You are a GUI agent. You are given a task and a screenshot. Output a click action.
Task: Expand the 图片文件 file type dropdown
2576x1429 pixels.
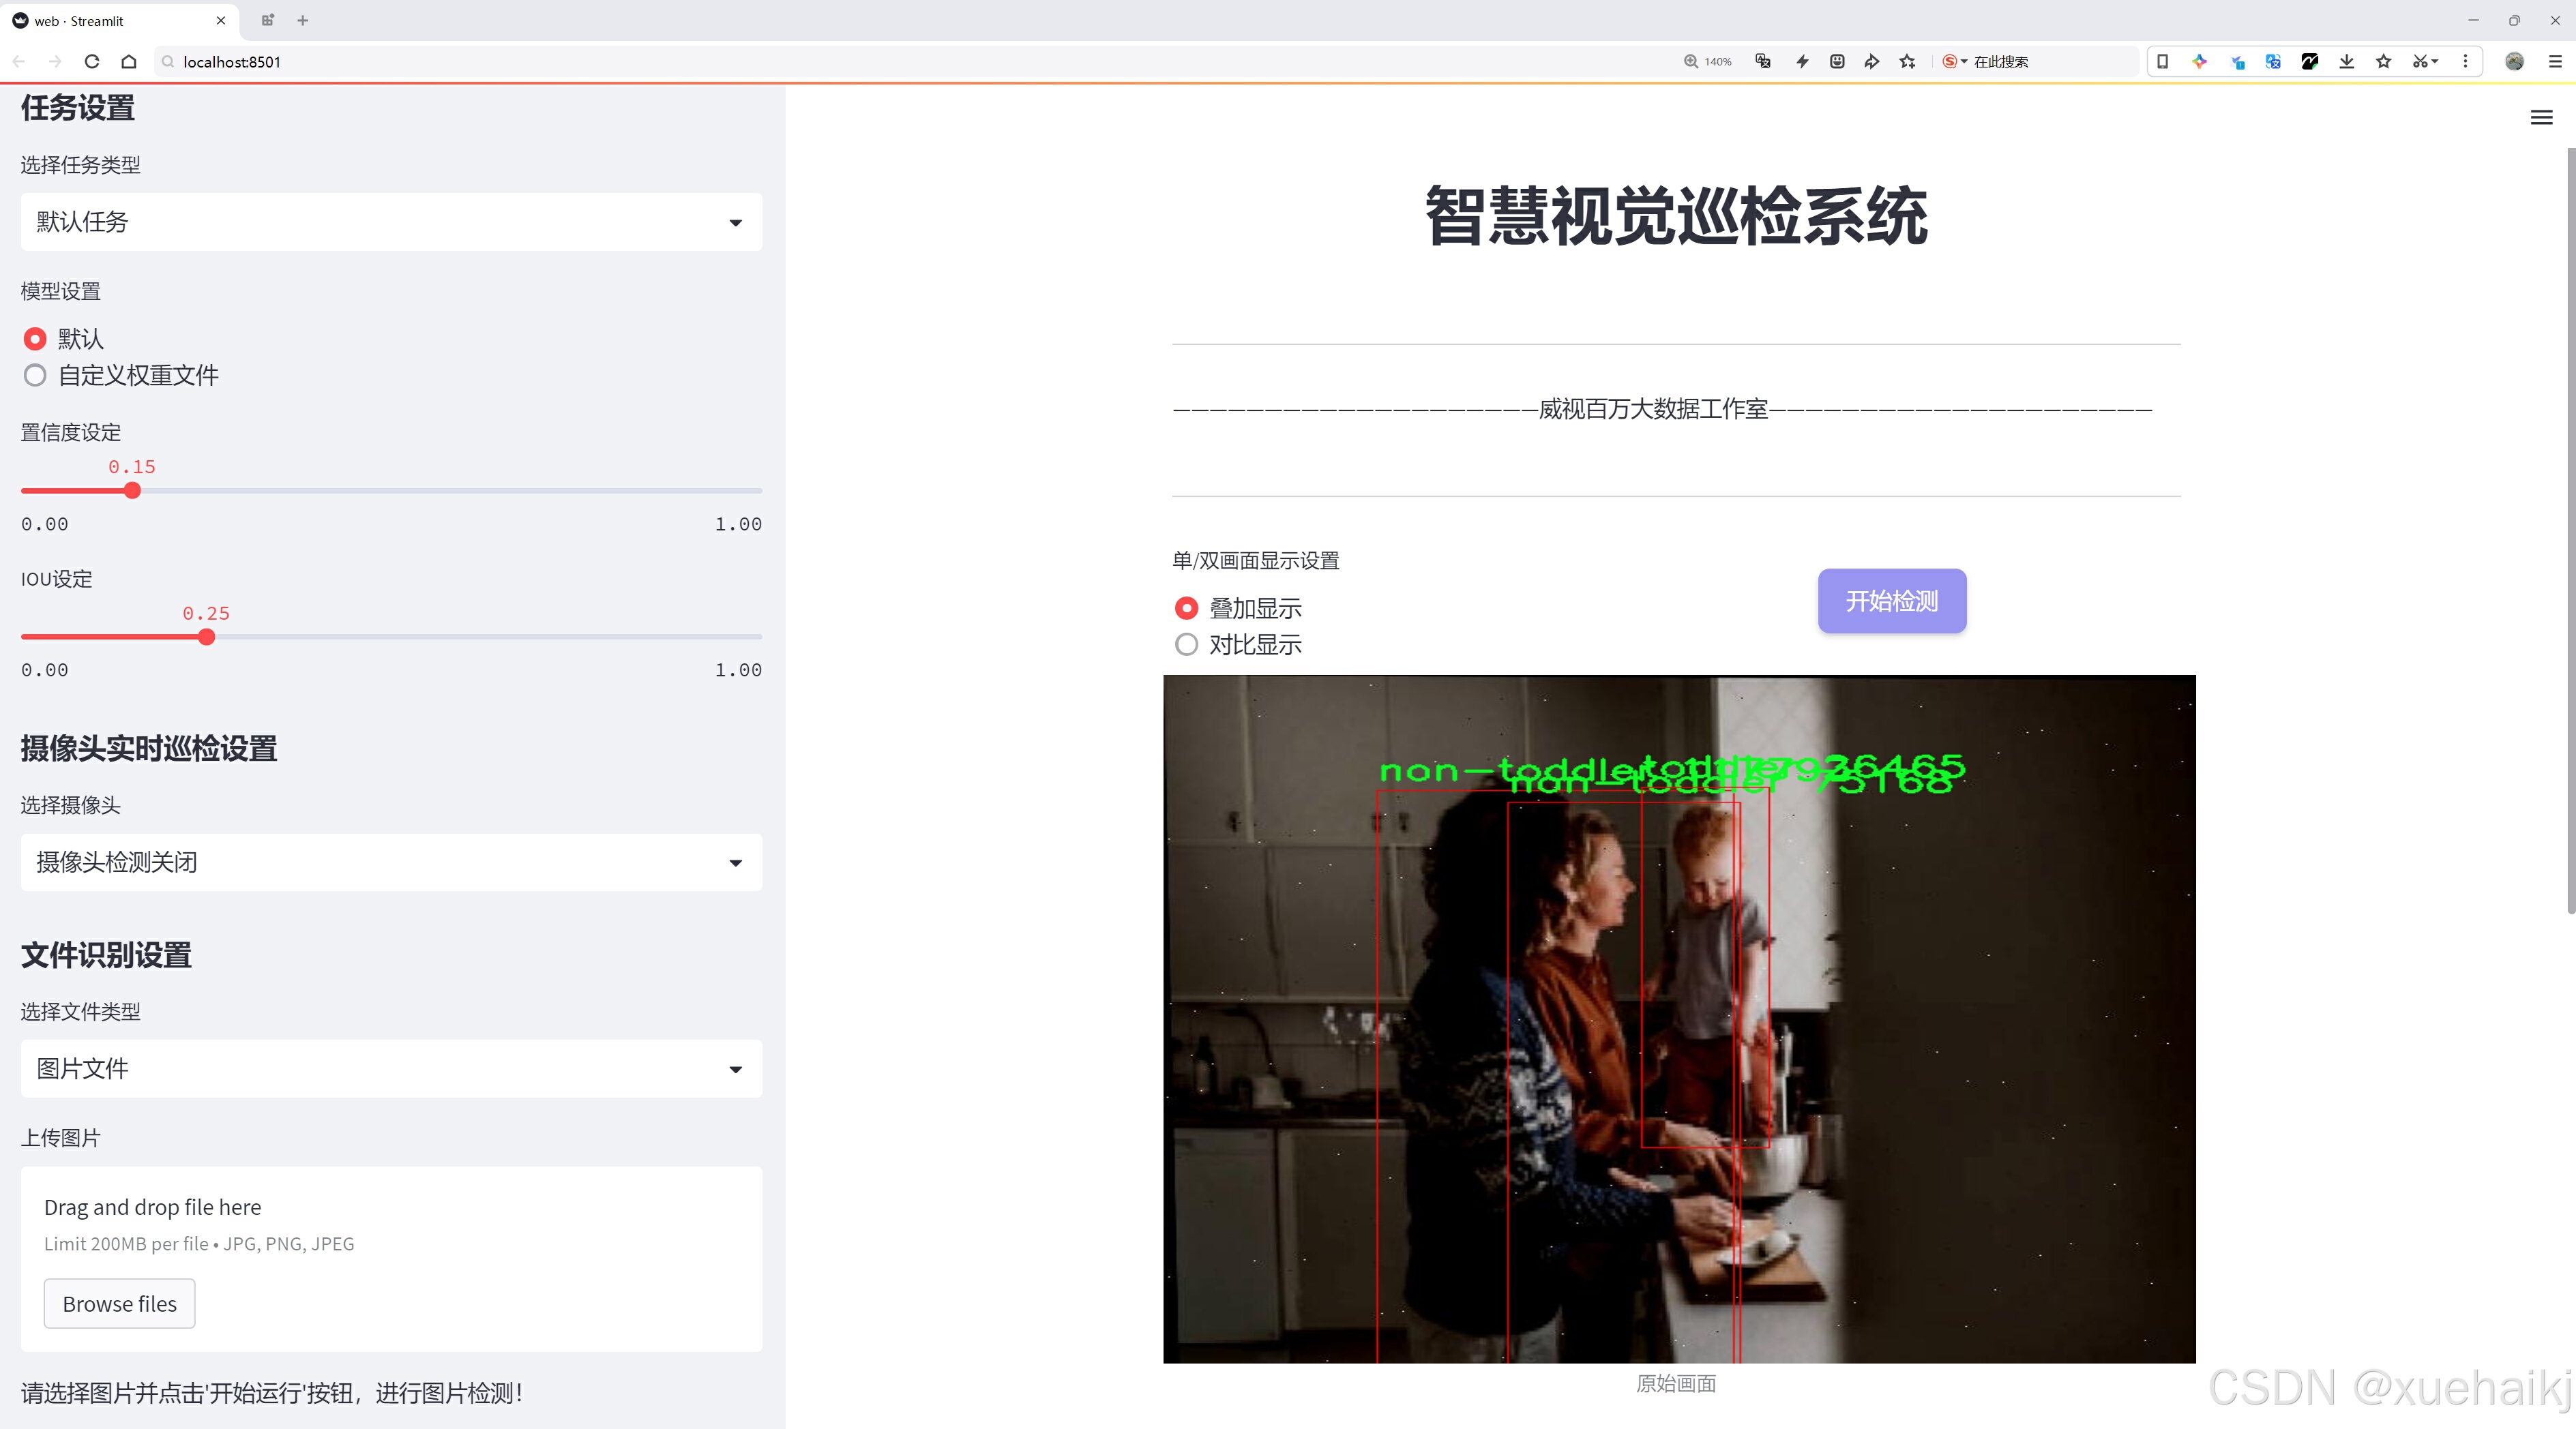(391, 1068)
